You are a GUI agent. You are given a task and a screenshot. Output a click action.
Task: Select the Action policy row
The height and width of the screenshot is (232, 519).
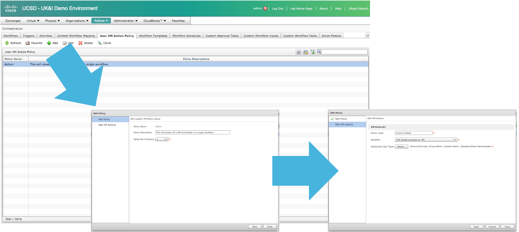point(15,64)
